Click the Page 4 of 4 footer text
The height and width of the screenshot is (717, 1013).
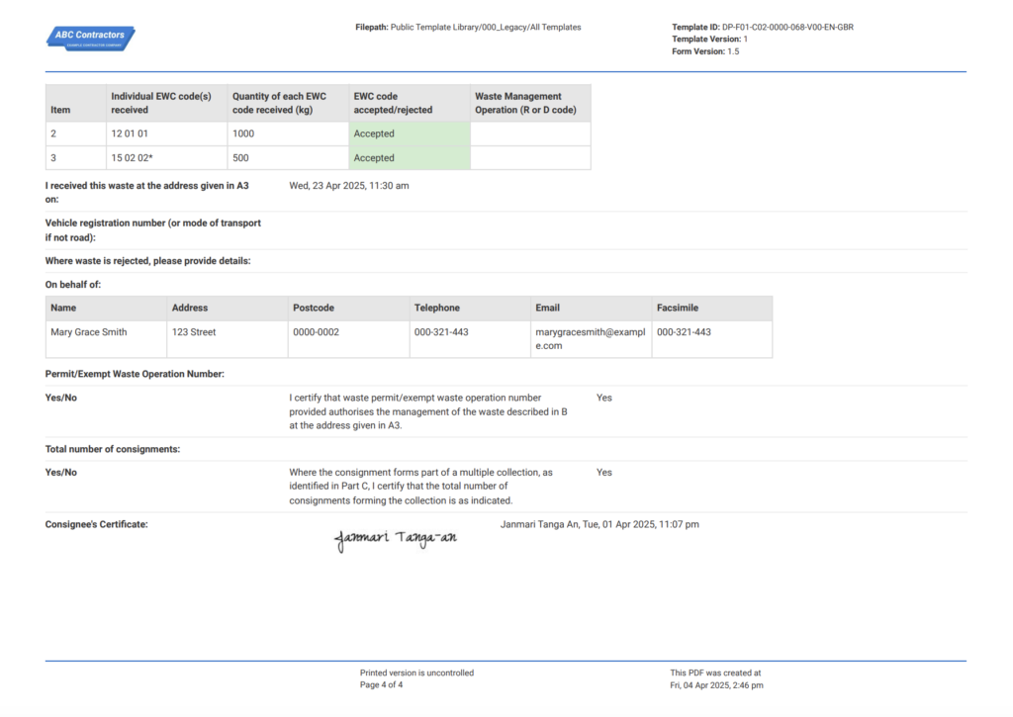coord(381,683)
